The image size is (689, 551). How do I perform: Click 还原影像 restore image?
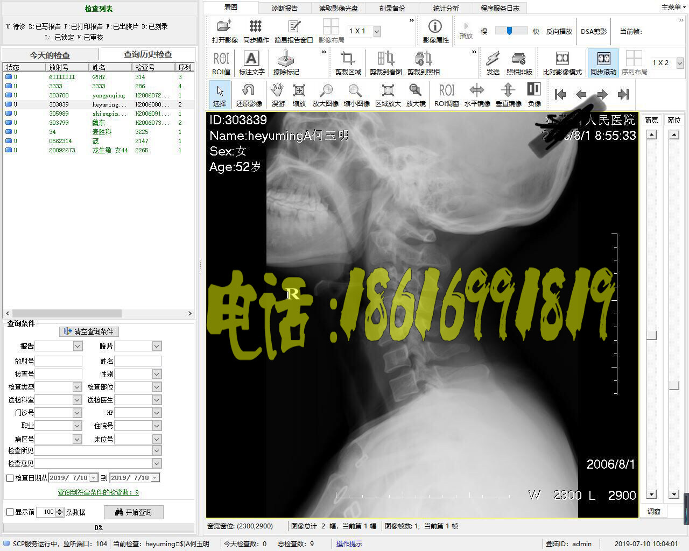(249, 95)
